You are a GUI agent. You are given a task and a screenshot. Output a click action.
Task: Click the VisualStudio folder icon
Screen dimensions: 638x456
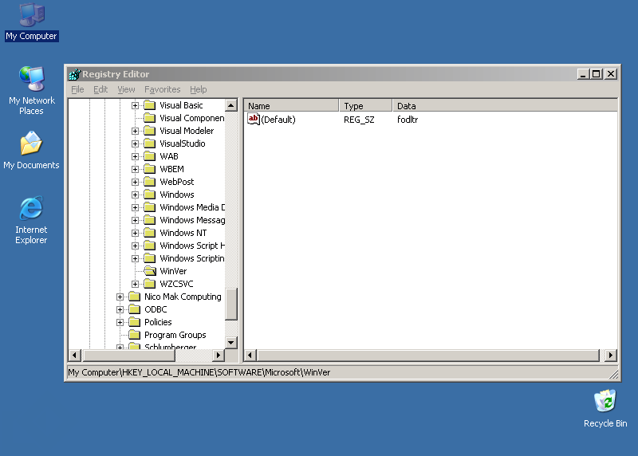(x=150, y=143)
